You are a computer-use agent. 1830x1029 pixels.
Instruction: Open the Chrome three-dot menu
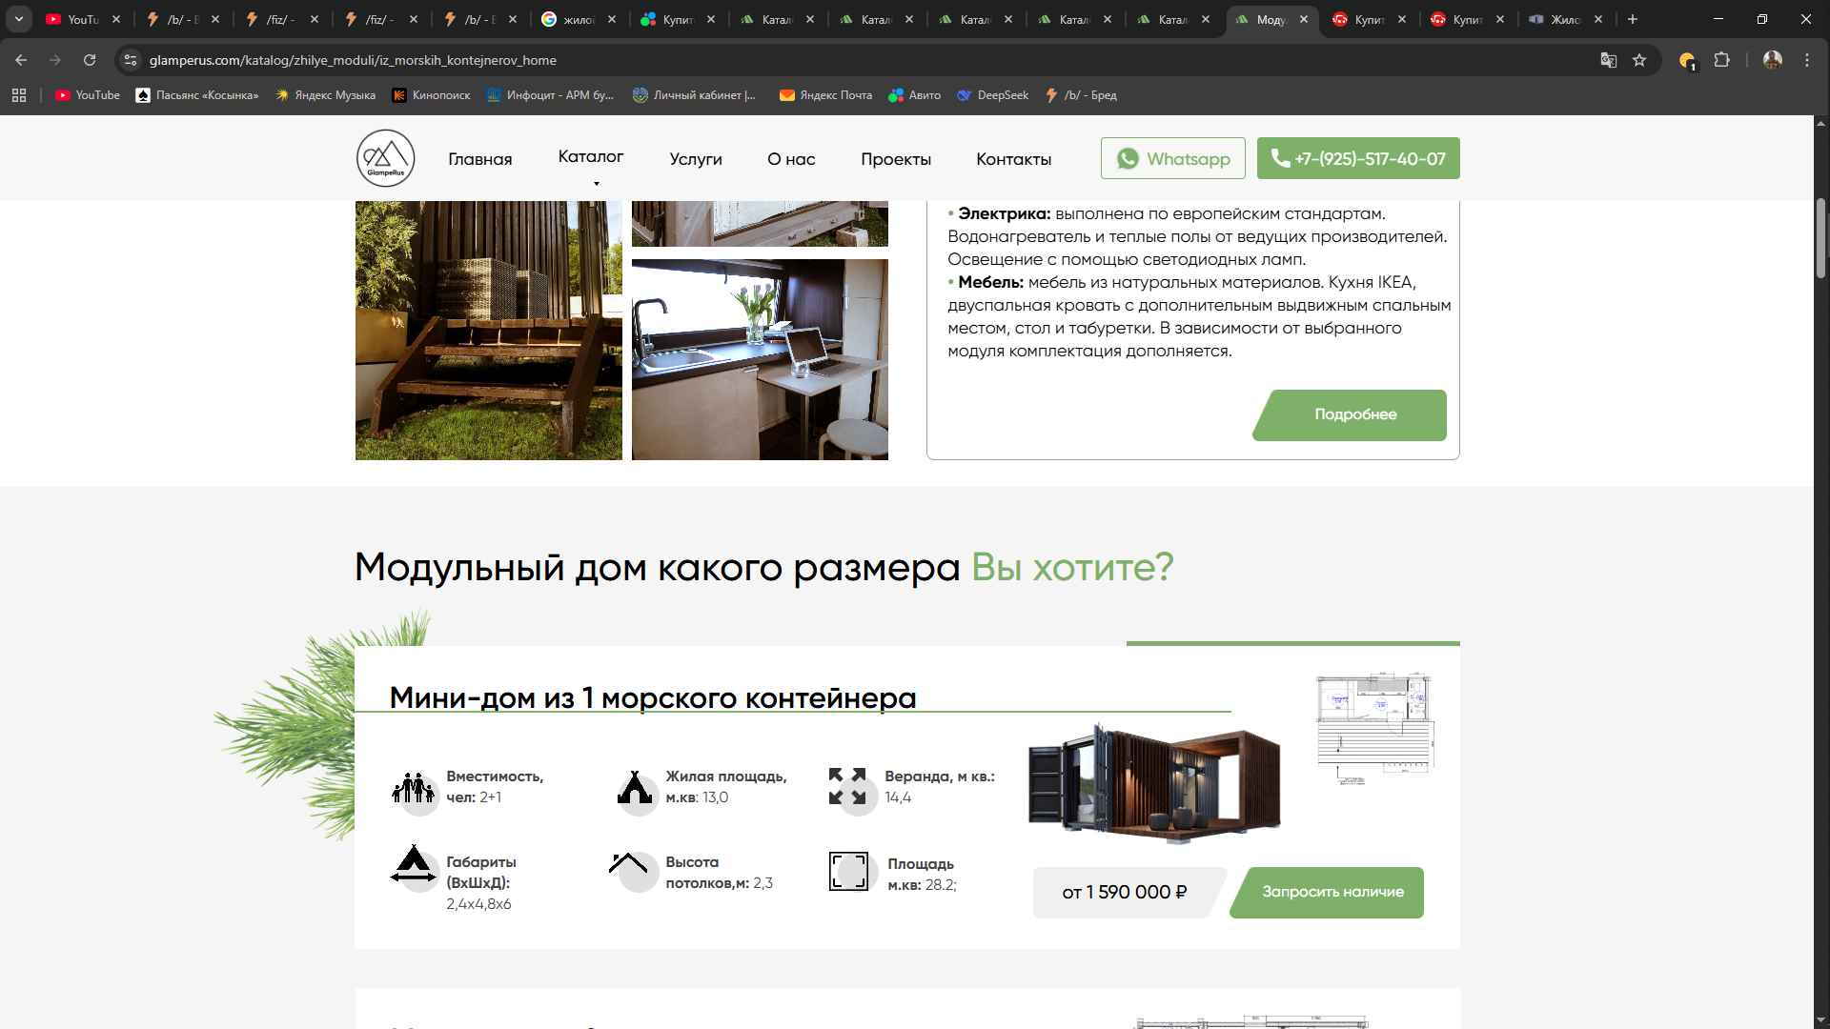pyautogui.click(x=1807, y=60)
